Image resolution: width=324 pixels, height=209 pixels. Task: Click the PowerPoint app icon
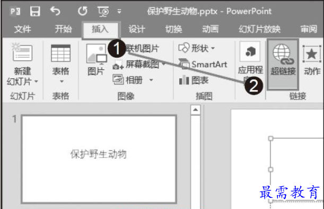pos(15,11)
